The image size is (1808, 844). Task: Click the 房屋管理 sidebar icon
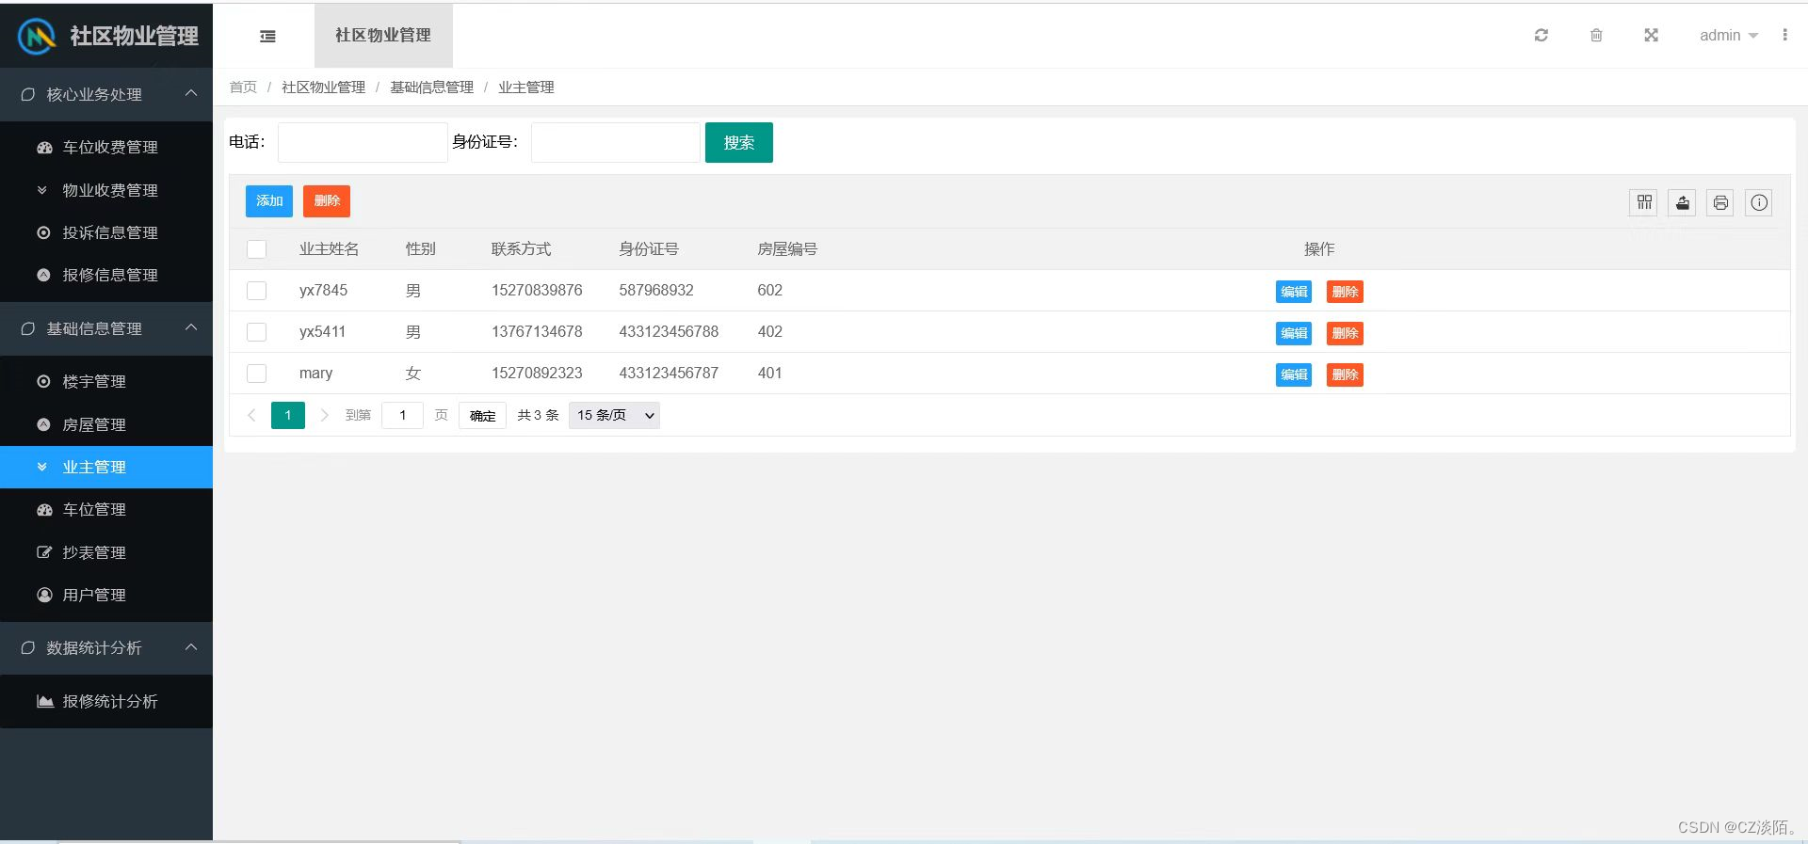pos(43,424)
